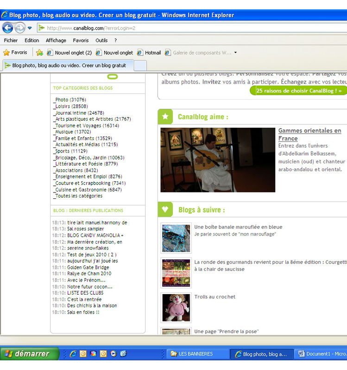347x370 pixels.
Task: Open Arts plastiques et Artistes category
Action: coord(93,119)
